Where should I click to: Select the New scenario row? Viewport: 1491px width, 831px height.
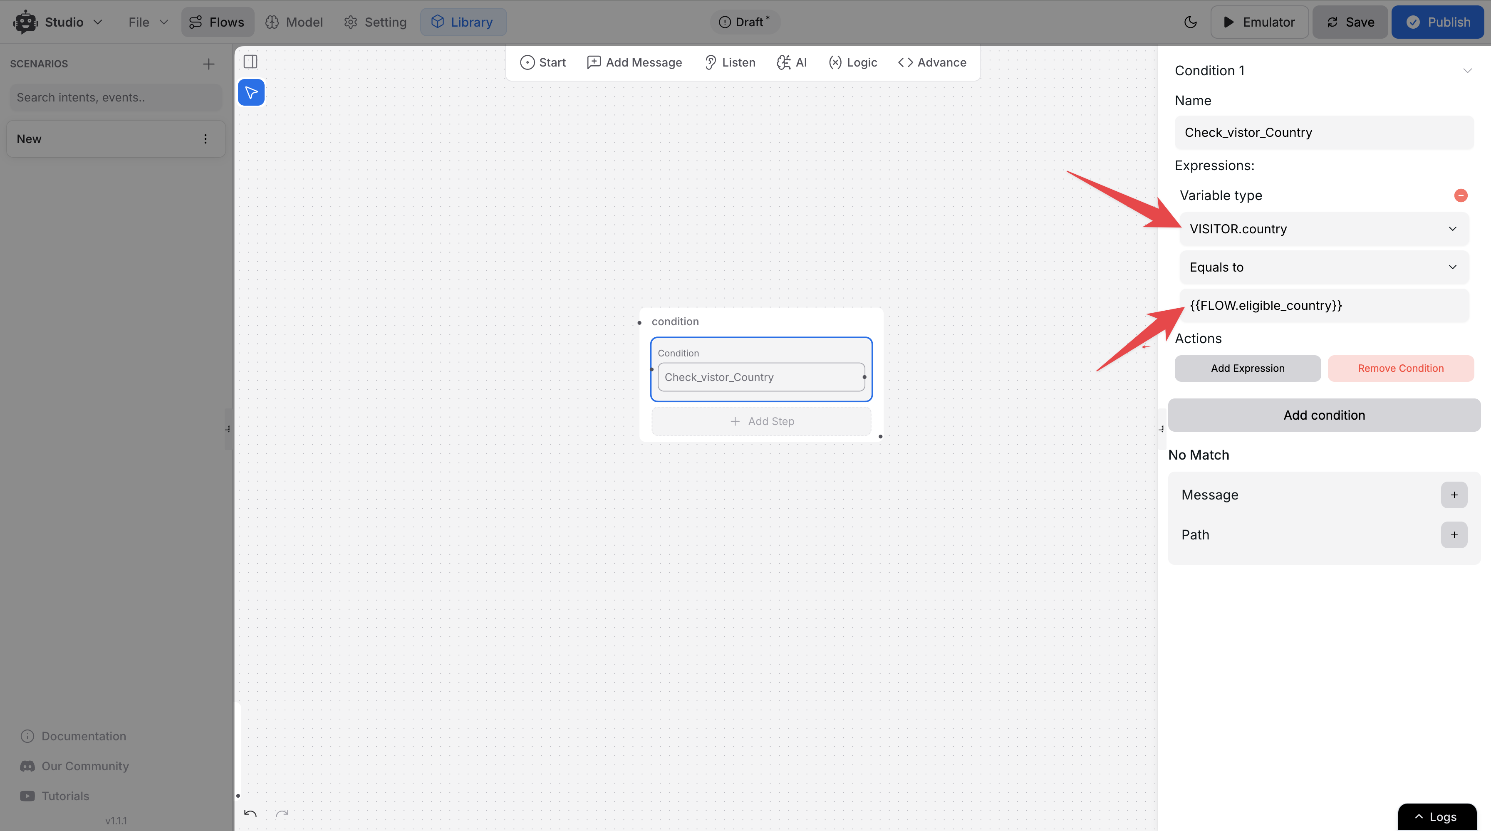coord(116,139)
